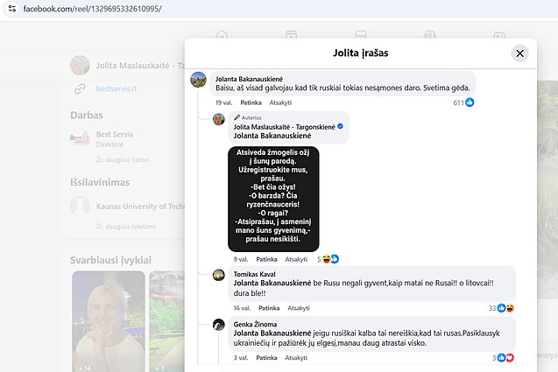Image resolution: width=558 pixels, height=372 pixels.
Task: Like Tomikas Kaval's 16 val. comment
Action: point(269,308)
